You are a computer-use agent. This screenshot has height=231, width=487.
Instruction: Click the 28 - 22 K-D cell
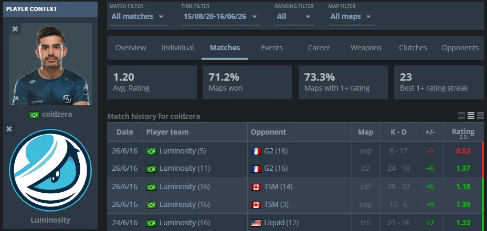[398, 187]
